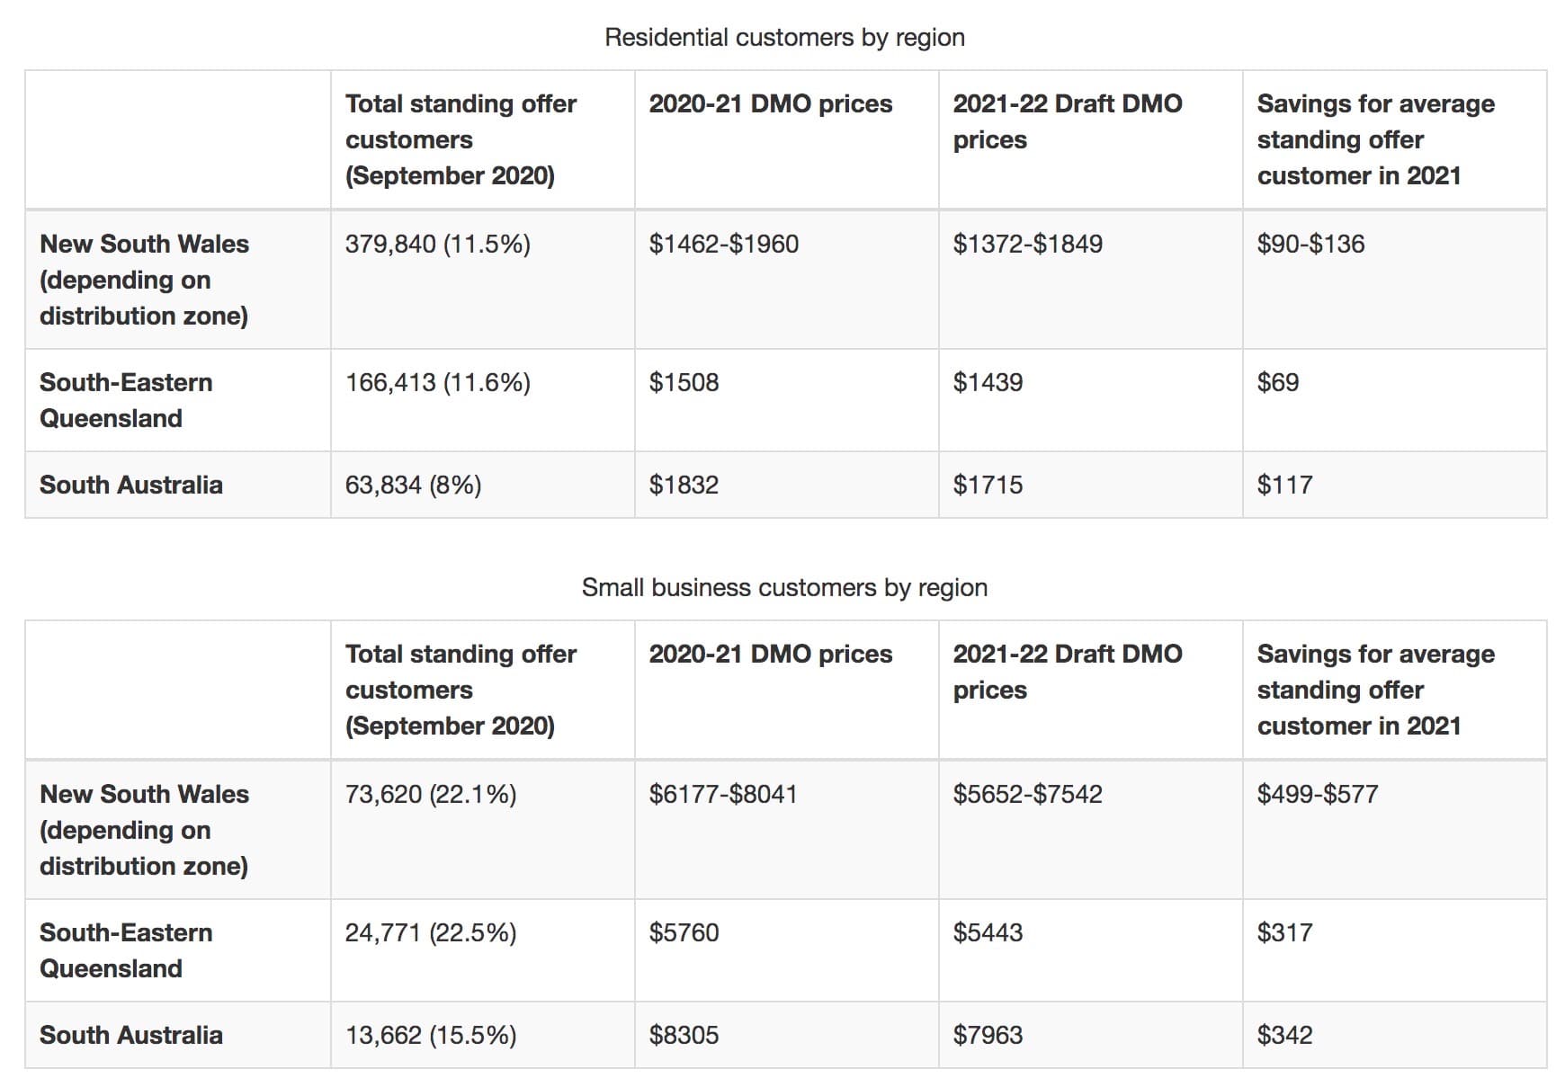Click the South-Eastern Queensland residential row label

pyautogui.click(x=126, y=399)
